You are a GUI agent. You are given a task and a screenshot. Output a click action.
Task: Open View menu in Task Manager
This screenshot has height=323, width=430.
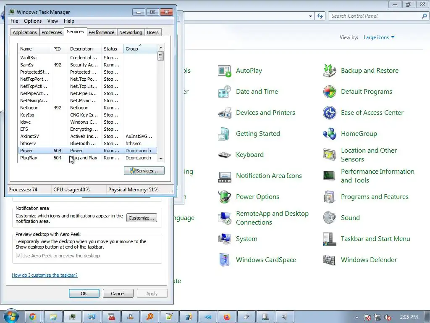pos(52,21)
